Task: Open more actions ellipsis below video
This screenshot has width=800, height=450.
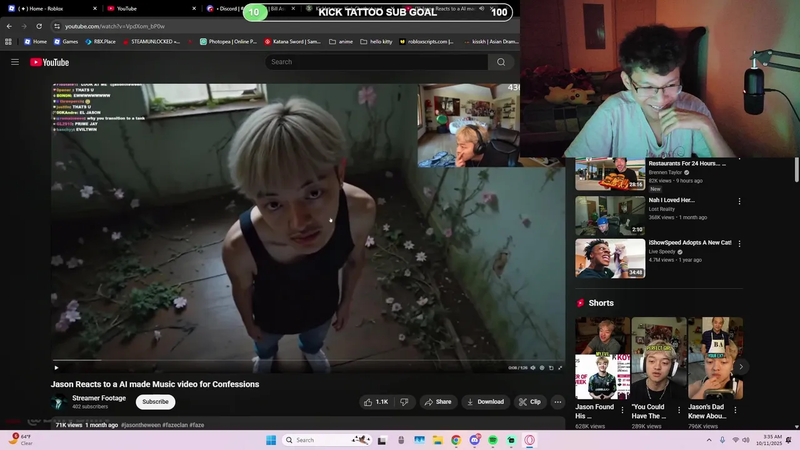Action: [557, 402]
